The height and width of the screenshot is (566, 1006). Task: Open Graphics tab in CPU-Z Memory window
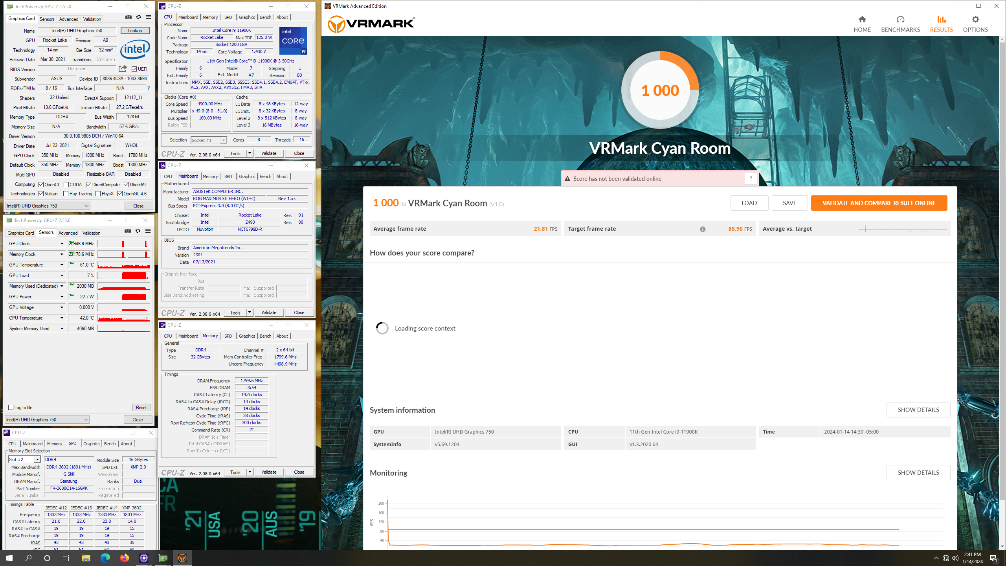coord(247,336)
